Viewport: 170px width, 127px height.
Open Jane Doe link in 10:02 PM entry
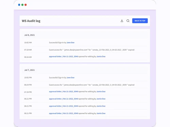coord(70,78)
